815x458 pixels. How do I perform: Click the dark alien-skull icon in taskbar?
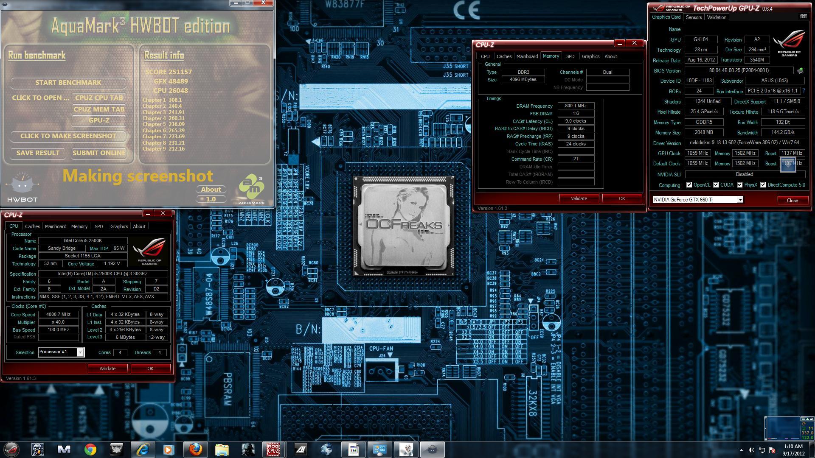[x=116, y=450]
